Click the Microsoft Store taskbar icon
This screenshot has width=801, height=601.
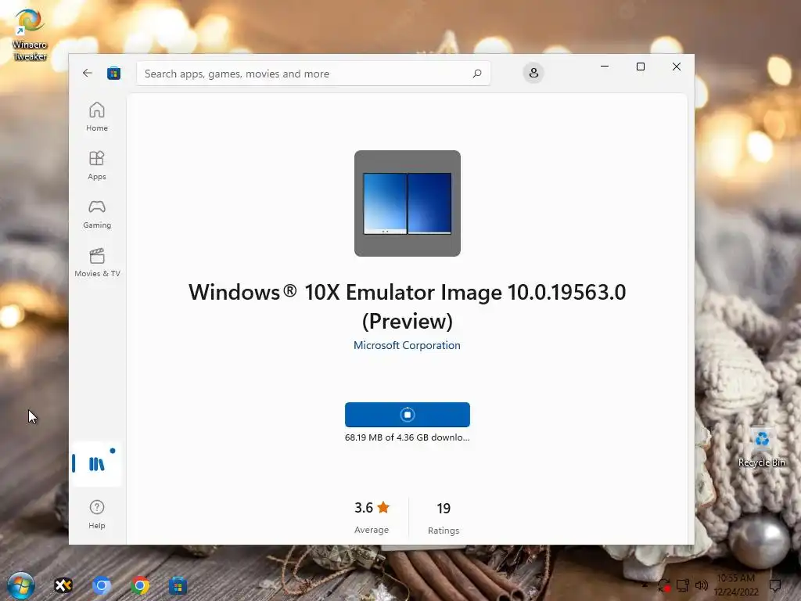178,585
